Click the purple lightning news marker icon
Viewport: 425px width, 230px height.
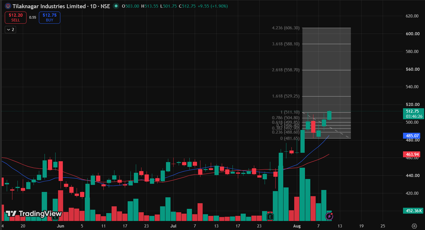329,216
